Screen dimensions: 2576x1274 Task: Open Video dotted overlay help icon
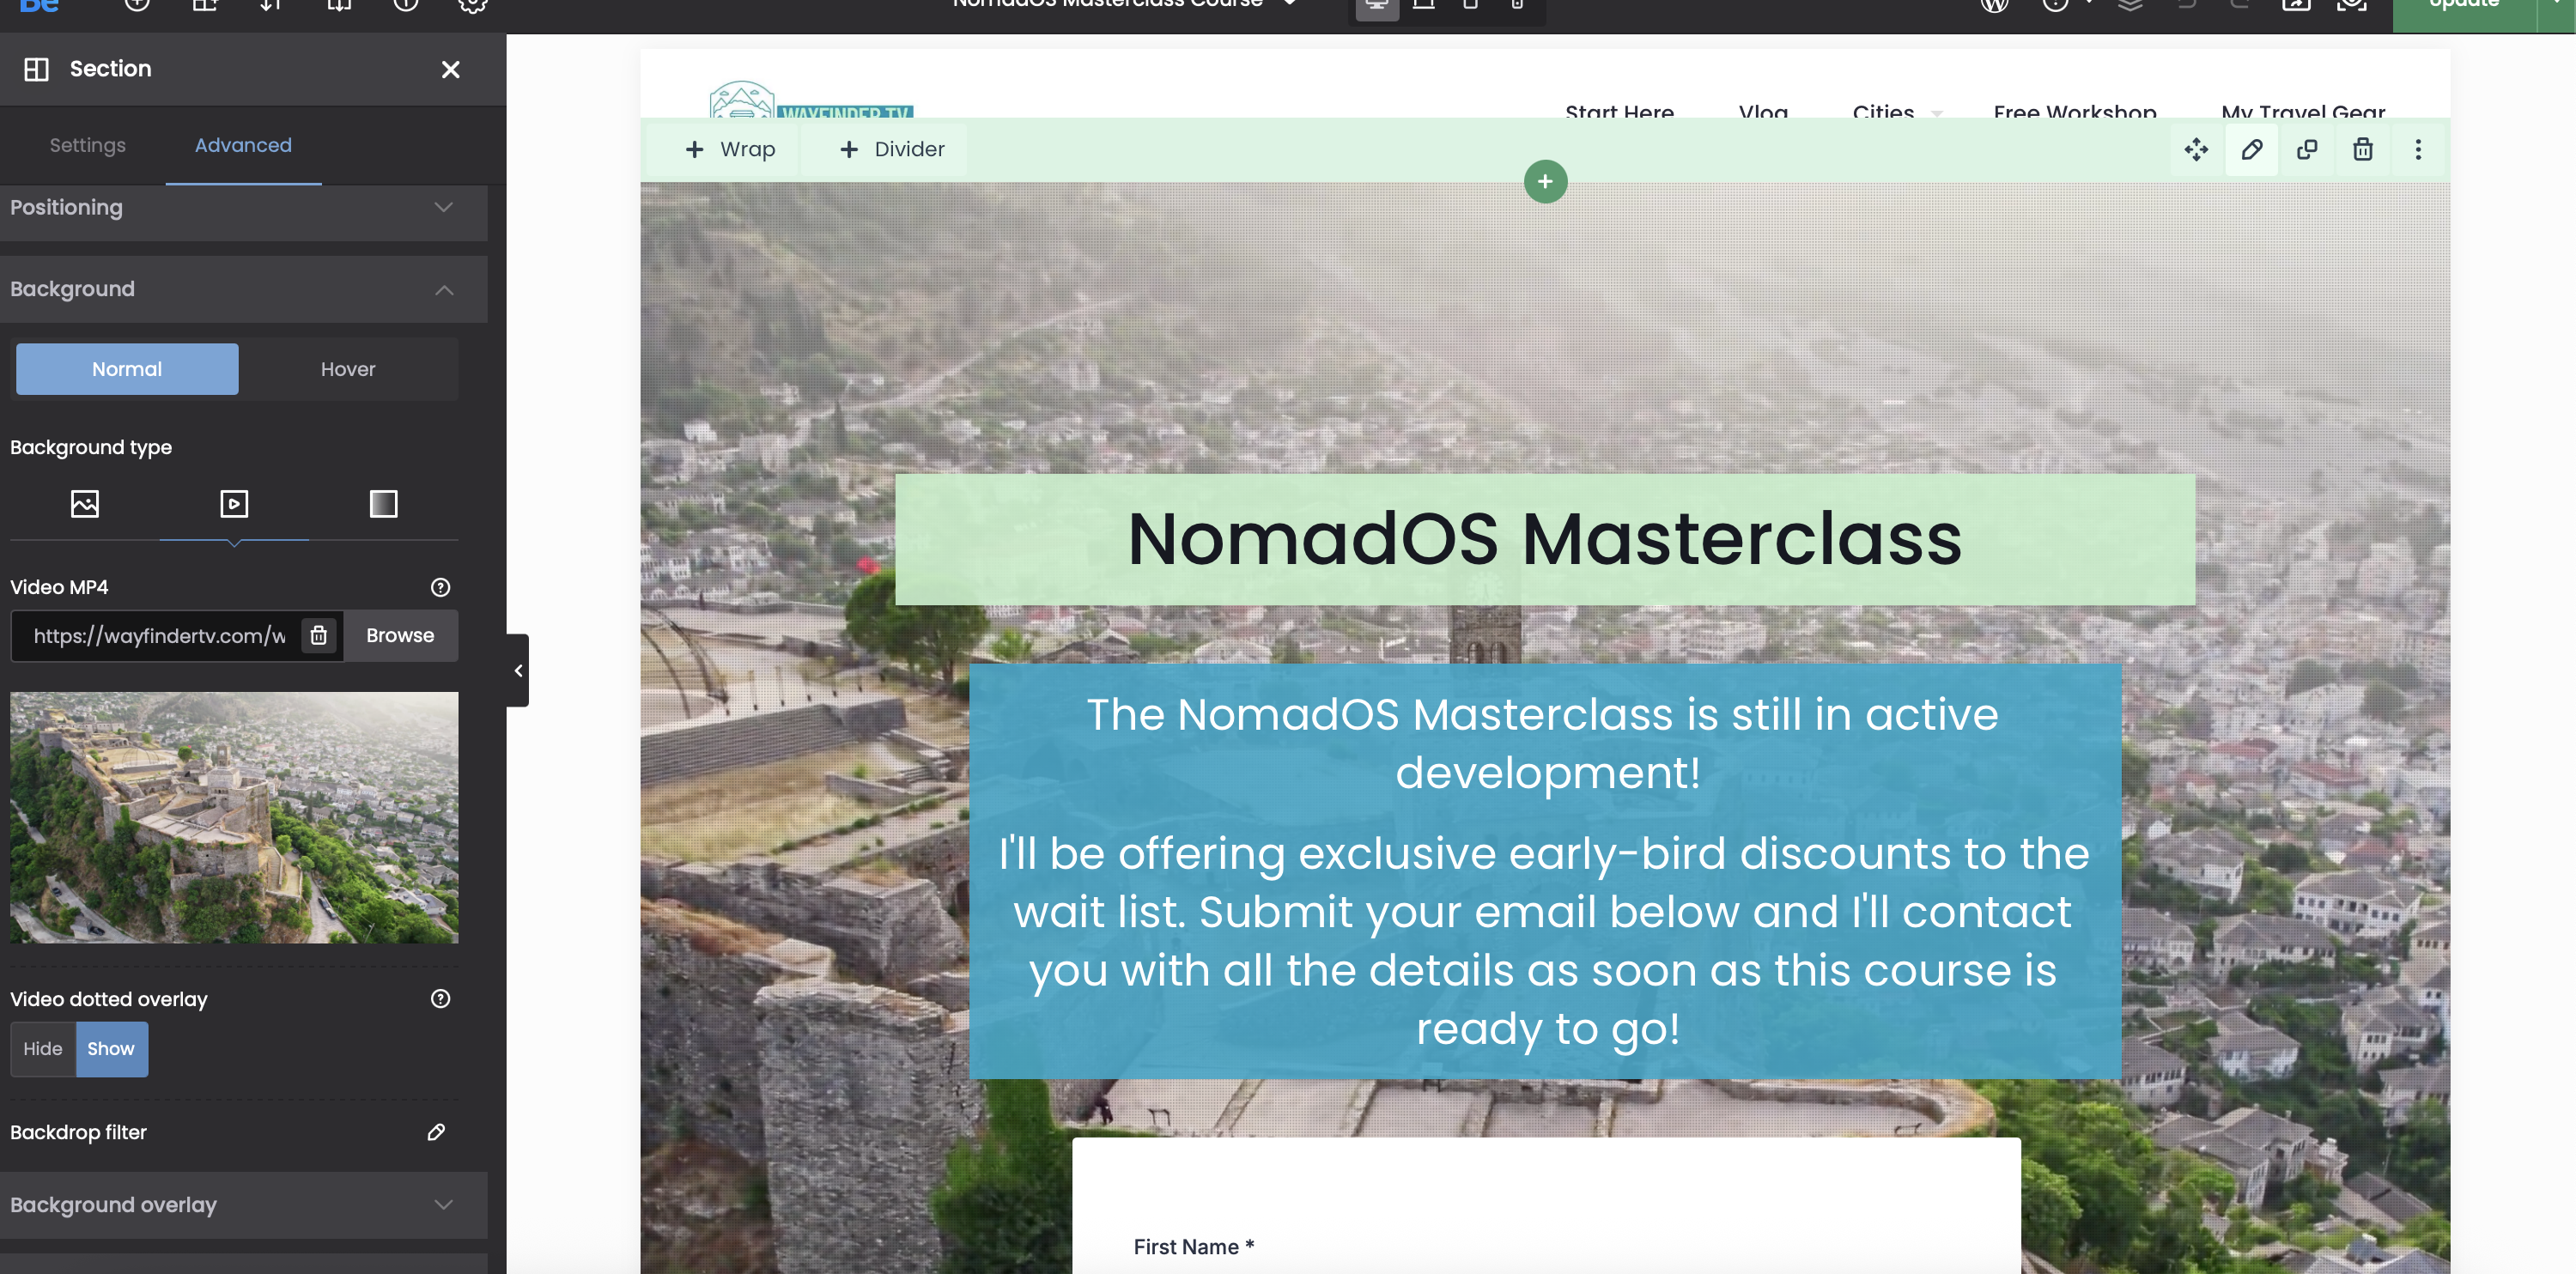coord(440,998)
